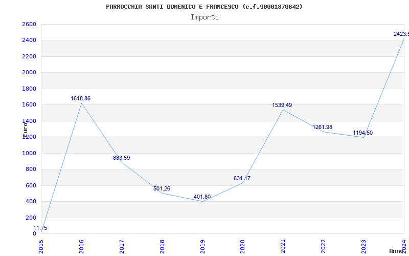Click the 0 y-axis tick label
Screen dimensions: 409x256
tap(34, 233)
